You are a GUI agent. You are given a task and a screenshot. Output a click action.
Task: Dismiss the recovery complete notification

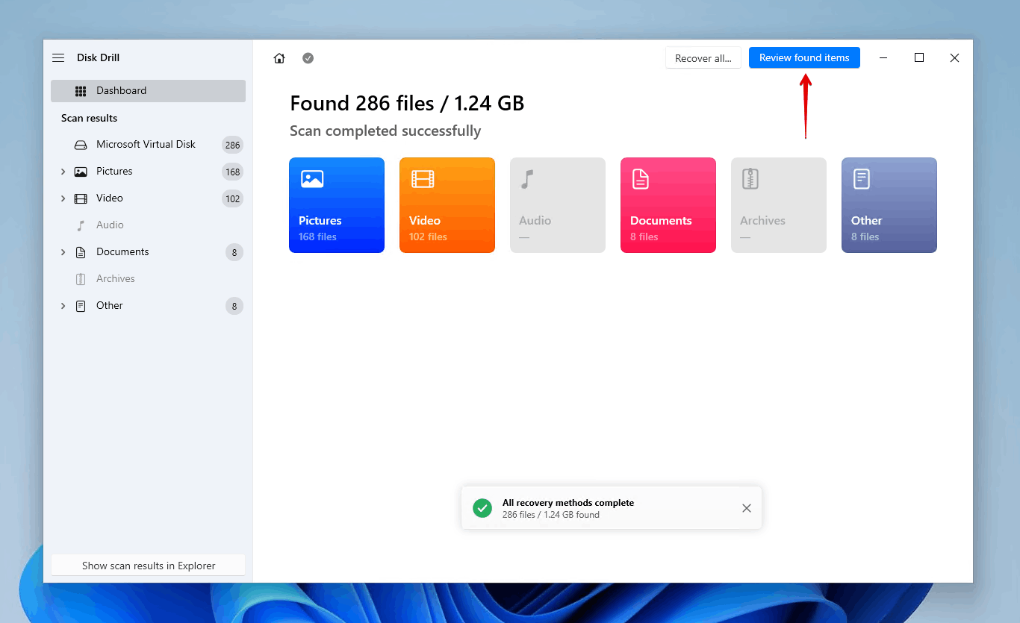click(x=747, y=508)
